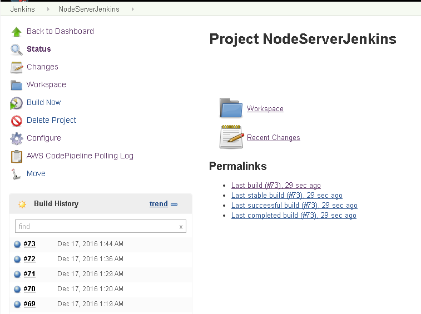
Task: Collapse Build History using the minus icon
Action: (x=174, y=205)
